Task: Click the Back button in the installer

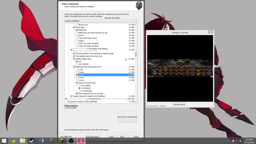Action: pos(111,137)
